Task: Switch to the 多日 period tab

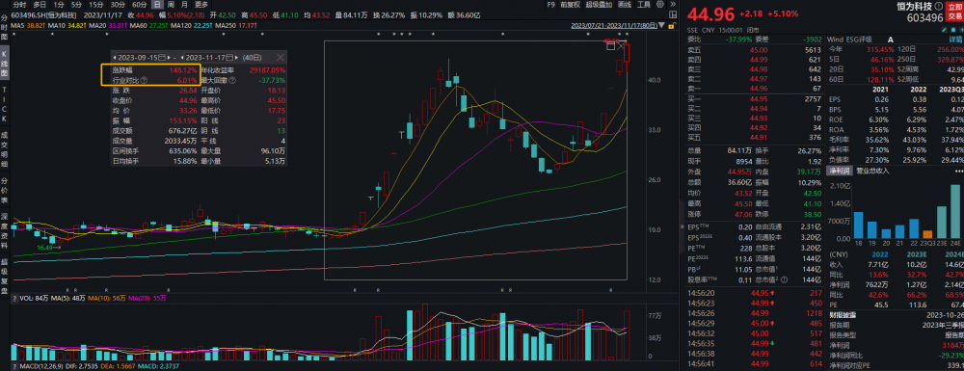Action: click(40, 4)
